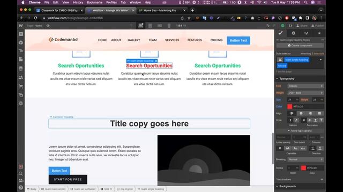Click the Webflow W logo menu
The width and height of the screenshot is (343, 192).
click(21, 26)
